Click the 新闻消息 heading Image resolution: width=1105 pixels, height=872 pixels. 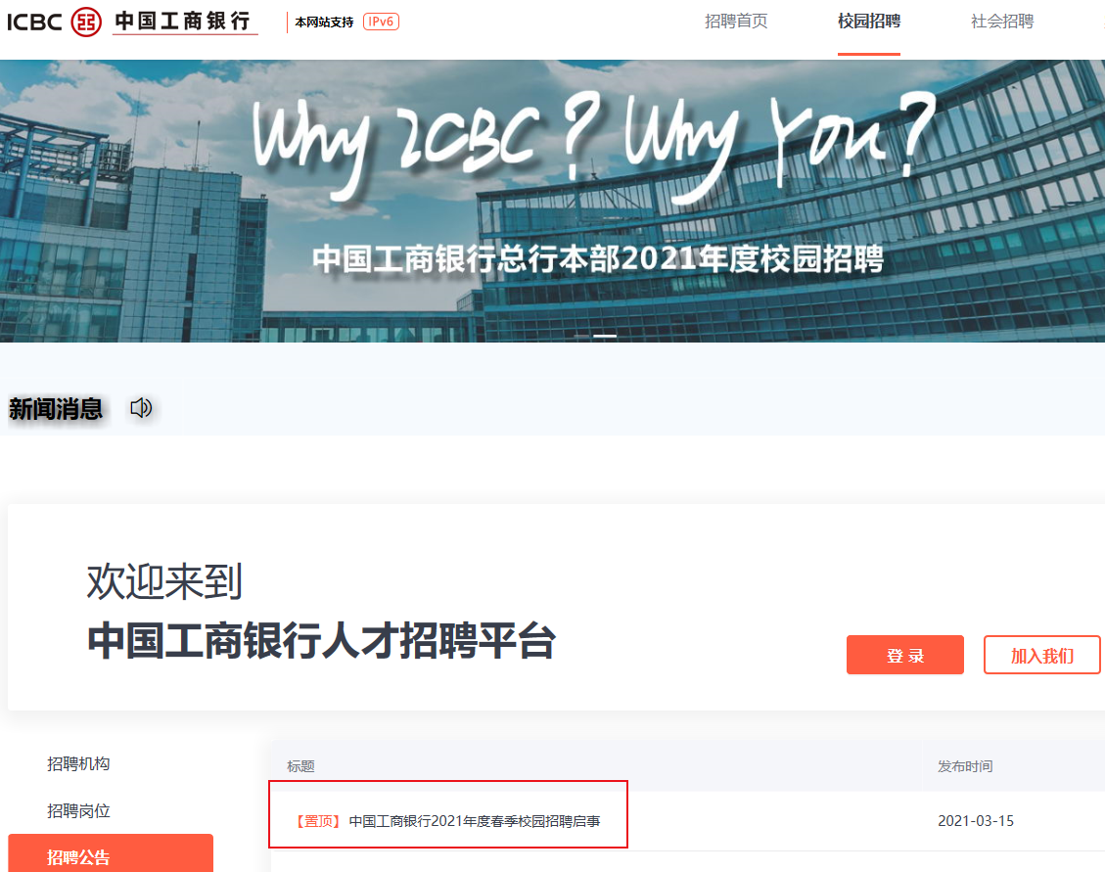(x=56, y=409)
